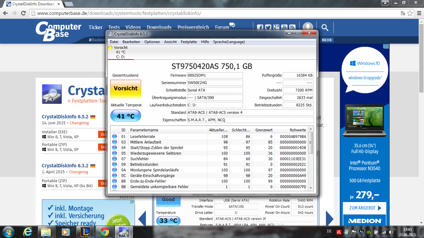Click the taskbar clock 17:45
Viewport: 424px width, 238px height.
(x=407, y=230)
